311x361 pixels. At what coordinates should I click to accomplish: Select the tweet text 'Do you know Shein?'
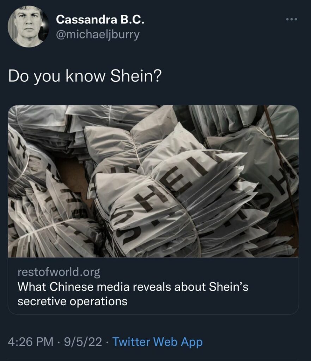85,76
